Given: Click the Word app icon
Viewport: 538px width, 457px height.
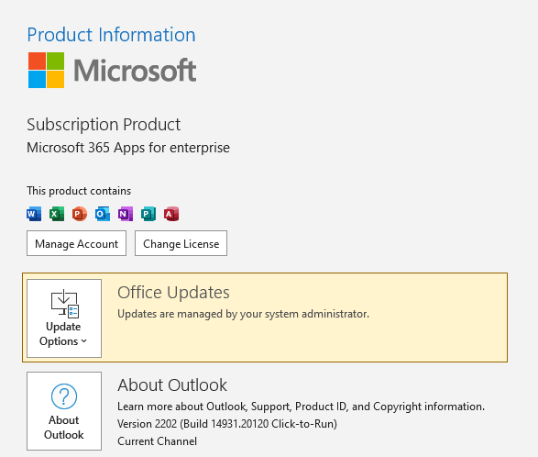Looking at the screenshot, I should 34,214.
